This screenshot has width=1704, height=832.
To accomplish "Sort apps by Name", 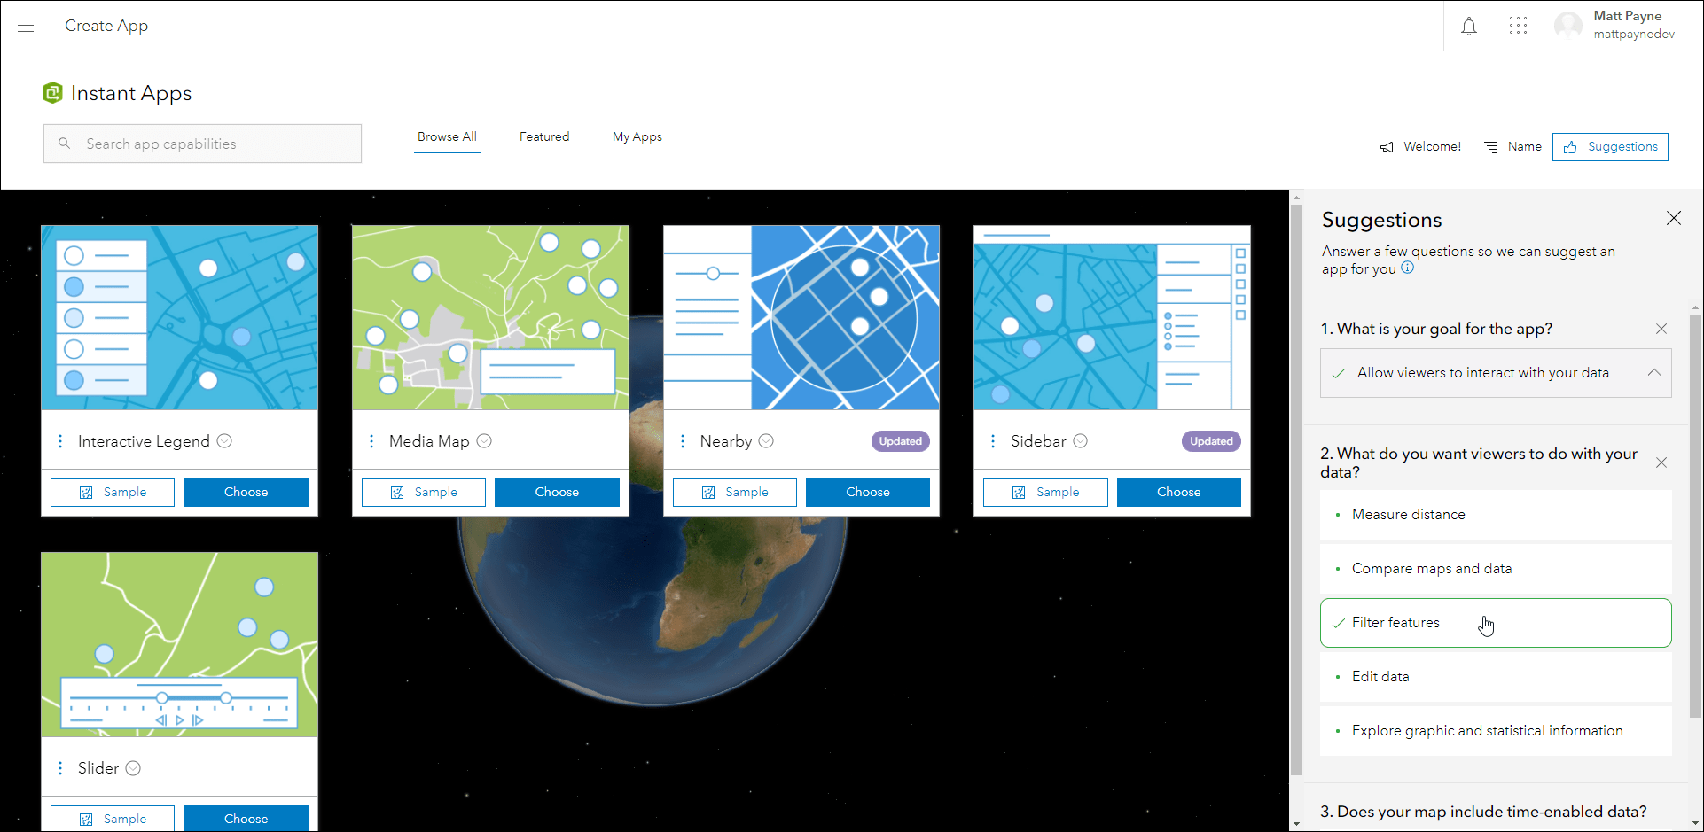I will (x=1524, y=147).
